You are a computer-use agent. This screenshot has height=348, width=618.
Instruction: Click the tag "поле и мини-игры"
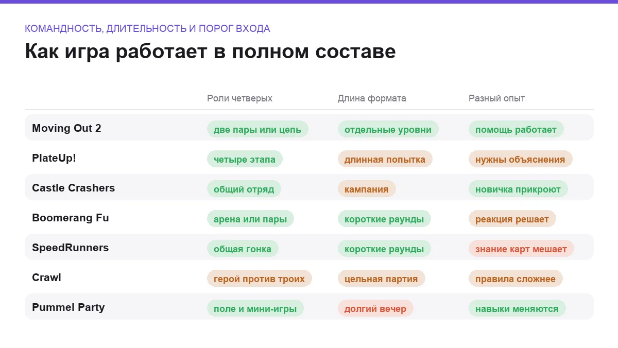[x=255, y=308]
